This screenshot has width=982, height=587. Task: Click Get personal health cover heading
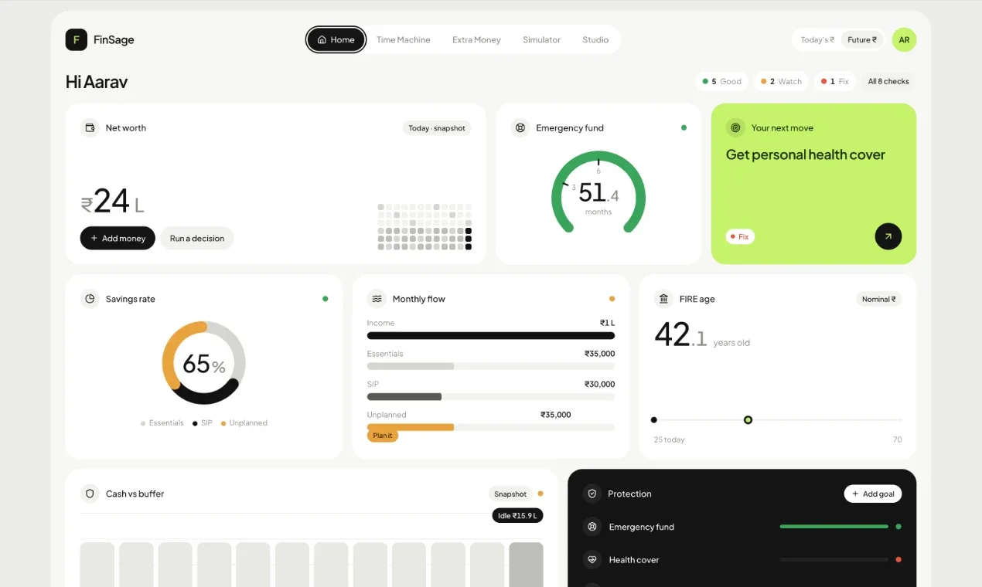tap(805, 154)
